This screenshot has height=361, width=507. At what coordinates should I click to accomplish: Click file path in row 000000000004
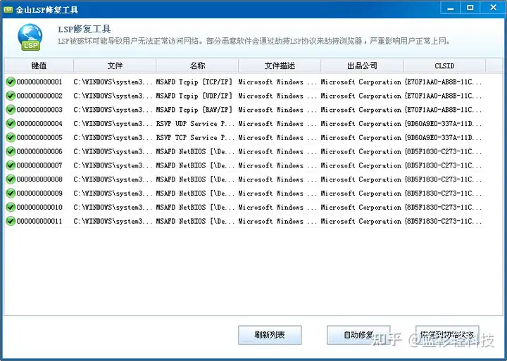[x=113, y=123]
